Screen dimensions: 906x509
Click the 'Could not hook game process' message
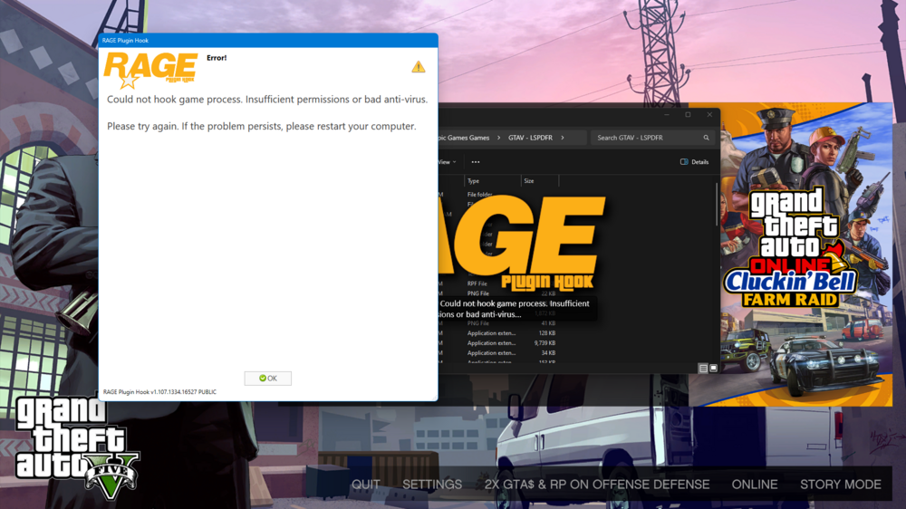267,100
